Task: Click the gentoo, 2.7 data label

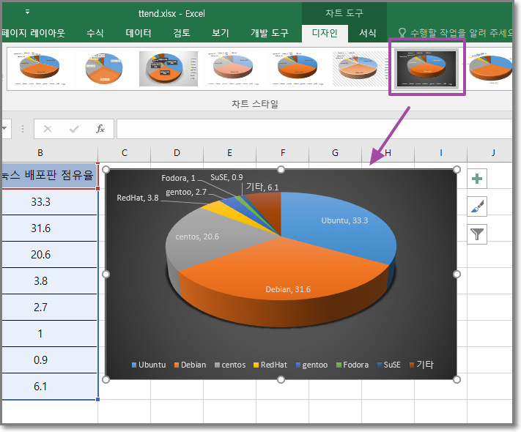Action: (186, 193)
